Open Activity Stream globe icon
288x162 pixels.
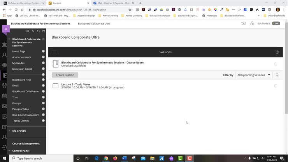(x=4, y=65)
